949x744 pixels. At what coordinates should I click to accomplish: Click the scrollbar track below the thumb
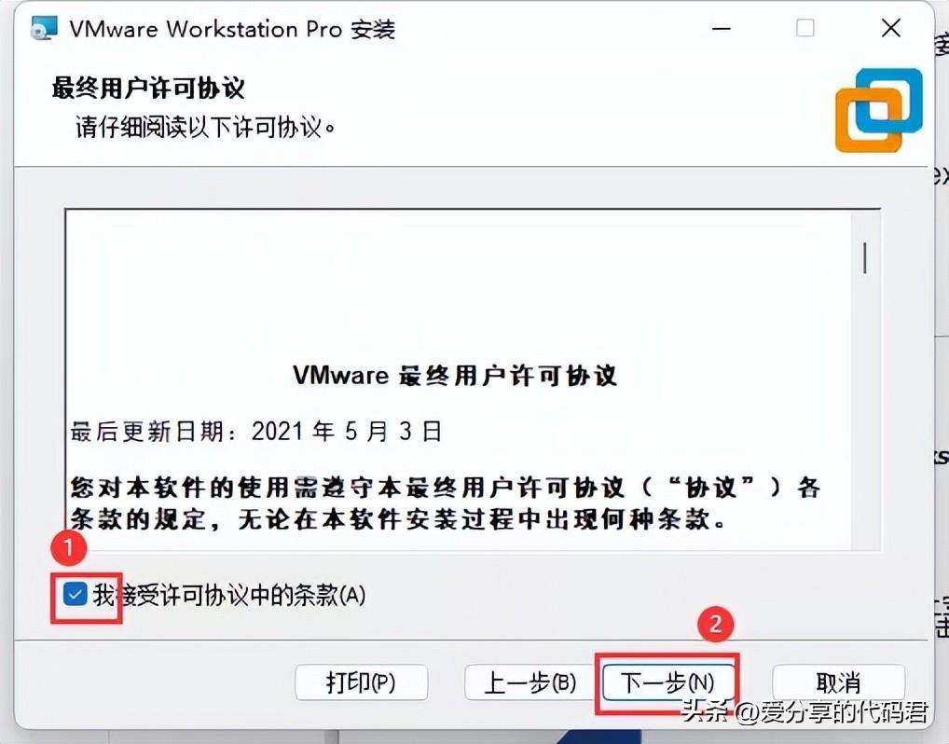tap(865, 412)
